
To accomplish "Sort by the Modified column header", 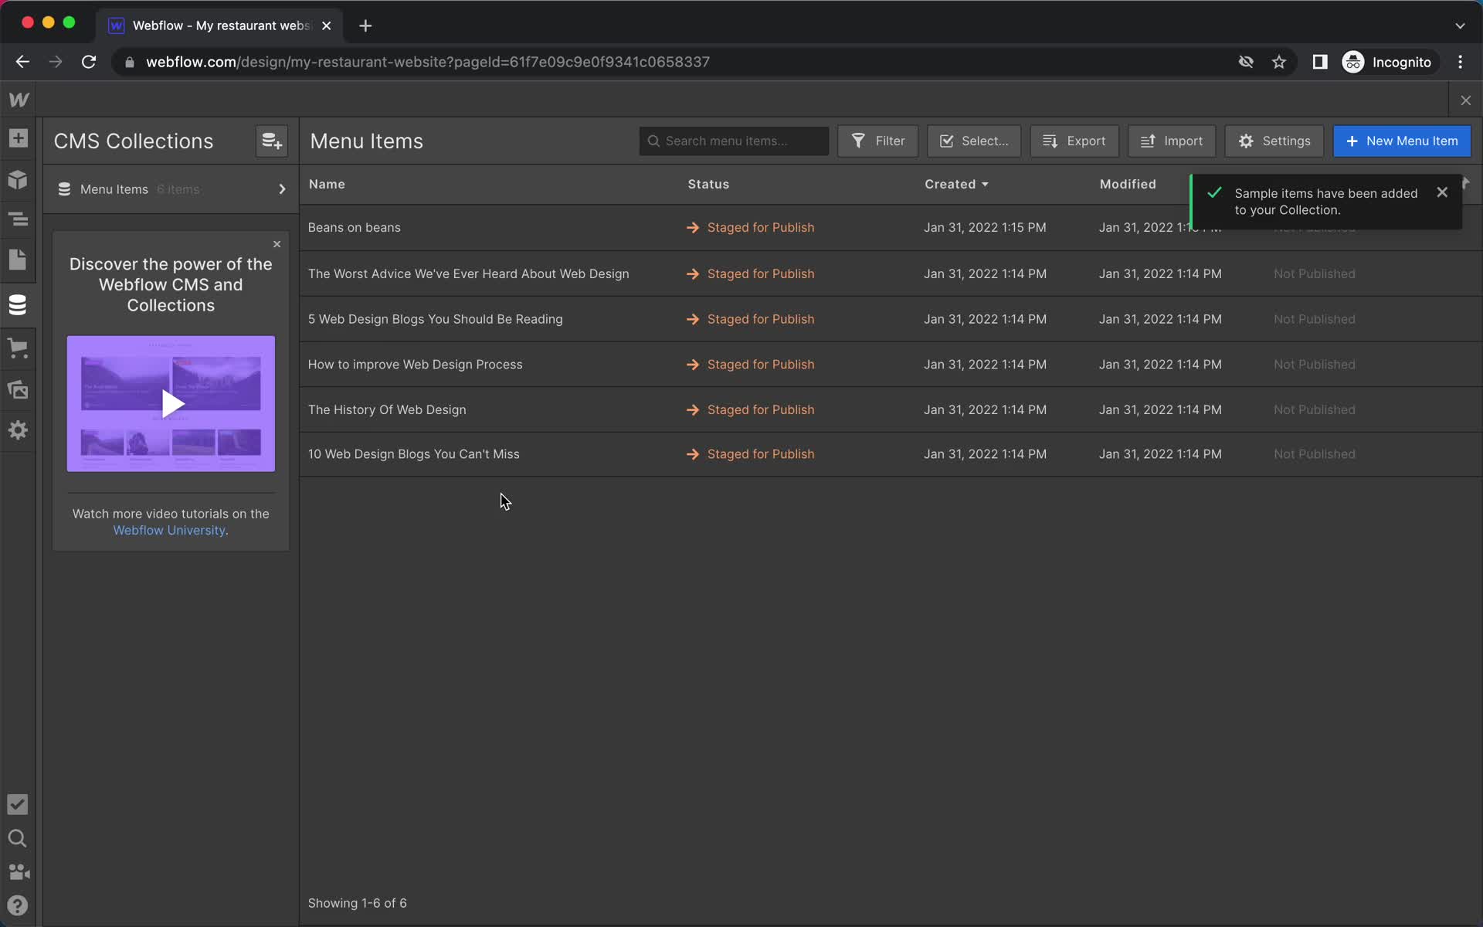I will 1128,184.
